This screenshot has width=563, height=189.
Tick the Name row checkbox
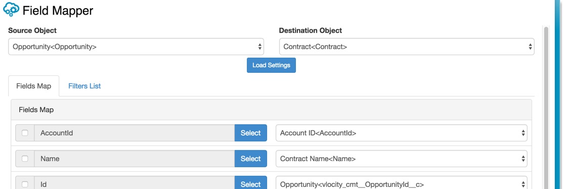click(25, 159)
